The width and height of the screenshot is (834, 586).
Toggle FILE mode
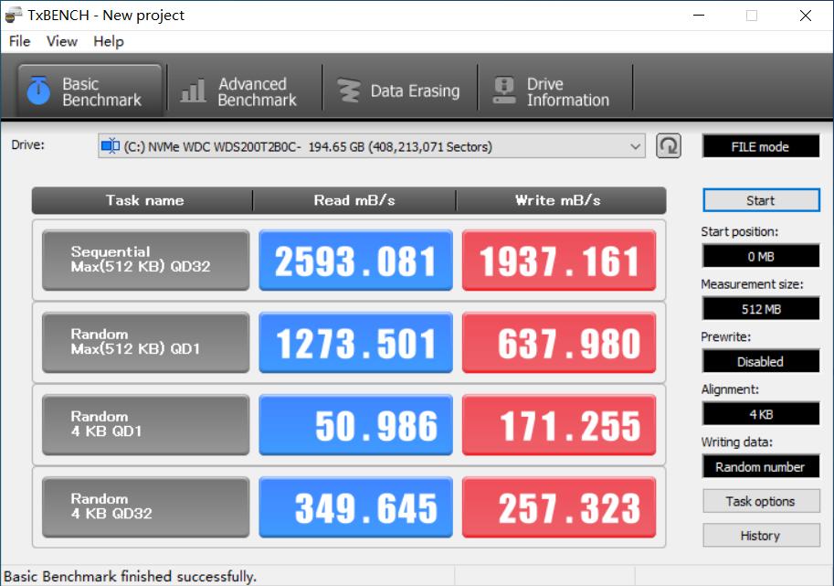pyautogui.click(x=760, y=145)
